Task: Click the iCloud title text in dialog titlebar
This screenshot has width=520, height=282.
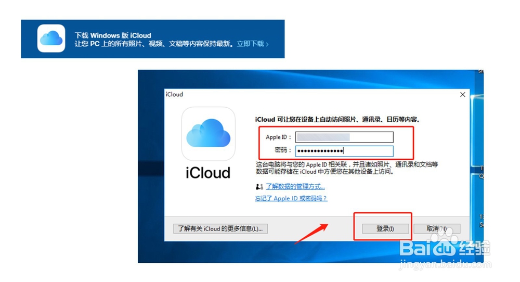Action: coord(174,95)
